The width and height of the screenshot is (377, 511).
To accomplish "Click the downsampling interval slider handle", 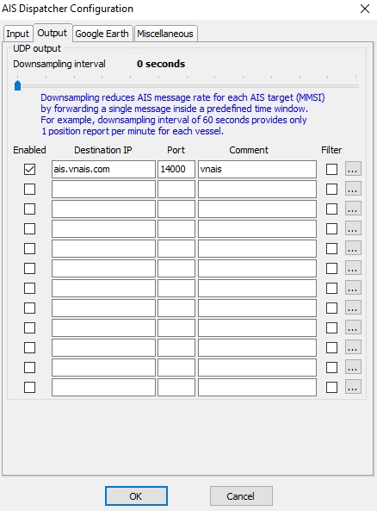I will (x=17, y=85).
